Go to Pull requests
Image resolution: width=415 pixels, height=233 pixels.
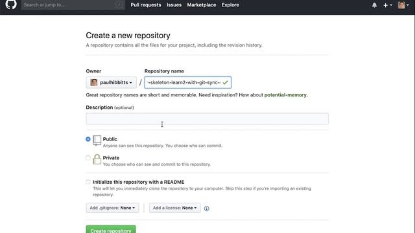(145, 5)
